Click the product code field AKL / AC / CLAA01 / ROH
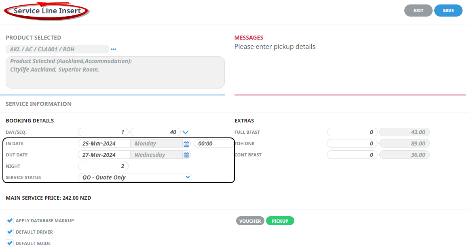Image resolution: width=469 pixels, height=251 pixels. [x=57, y=49]
